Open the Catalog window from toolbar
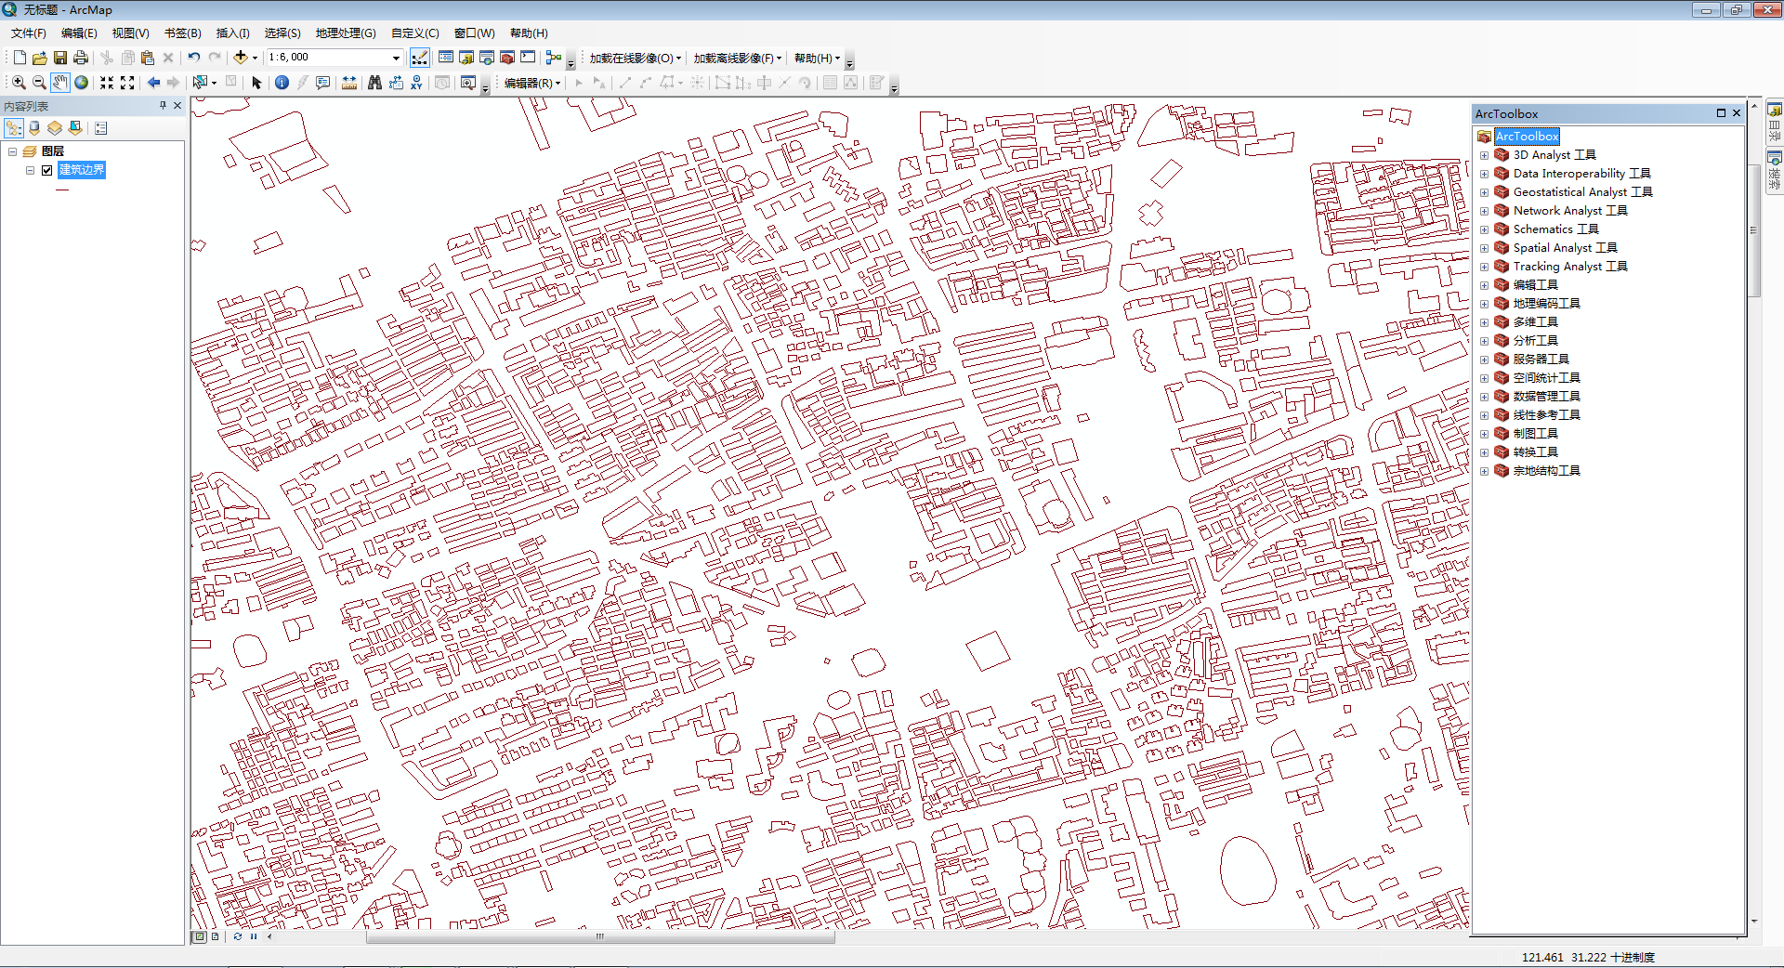 tap(466, 58)
